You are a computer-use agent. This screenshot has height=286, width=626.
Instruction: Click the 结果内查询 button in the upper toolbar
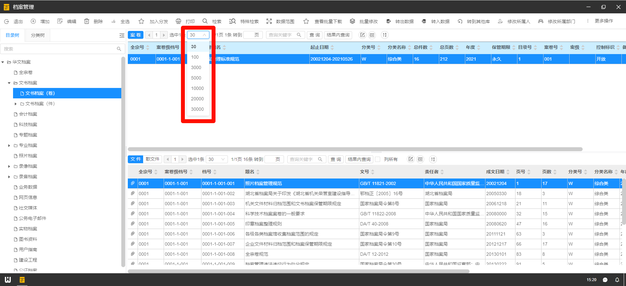[x=338, y=35]
